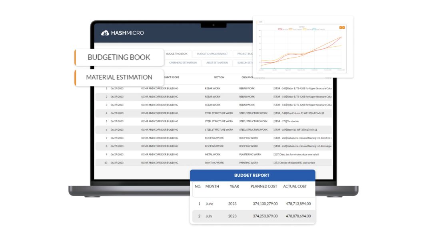Image resolution: width=427 pixels, height=231 pixels.
Task: Click the HashMicro cloud logo icon
Action: [105, 33]
